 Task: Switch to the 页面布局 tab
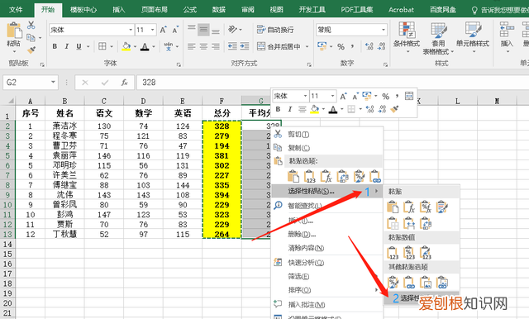point(155,10)
